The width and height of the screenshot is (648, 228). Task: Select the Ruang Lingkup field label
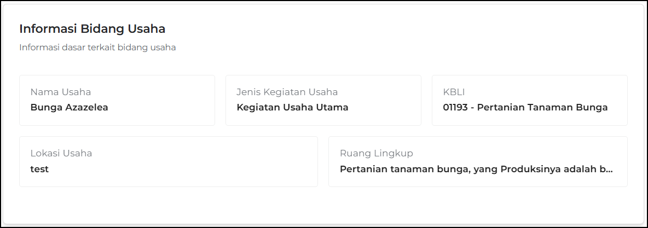tap(376, 153)
